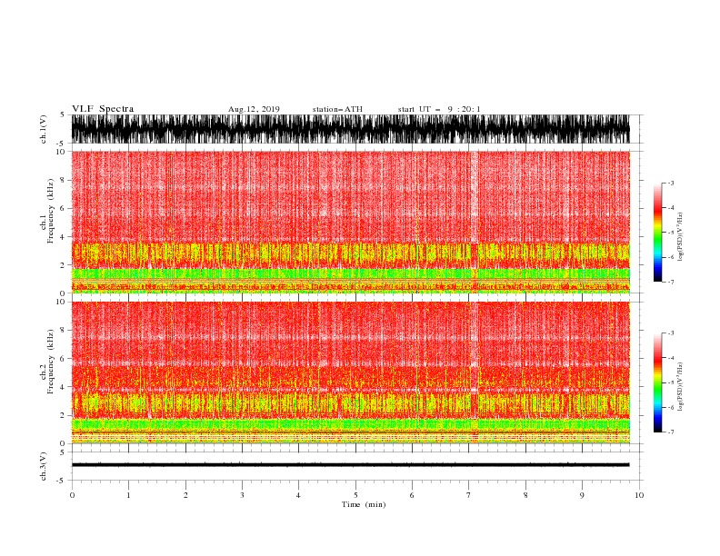Click time axis tick label '4'
Viewport: 720px width, 556px height.
click(298, 495)
